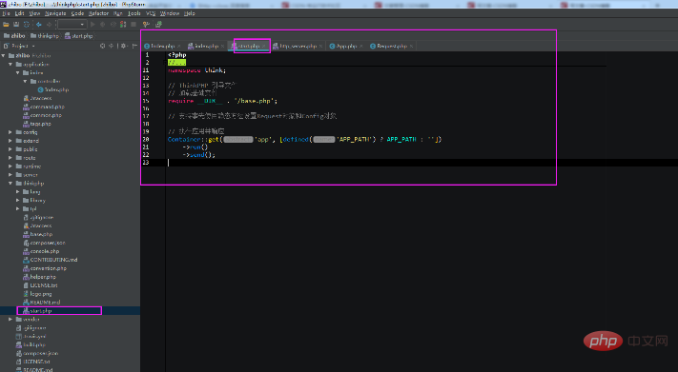Click the Save All toolbar icon
Screen dimensions: 678x372
(x=16, y=25)
